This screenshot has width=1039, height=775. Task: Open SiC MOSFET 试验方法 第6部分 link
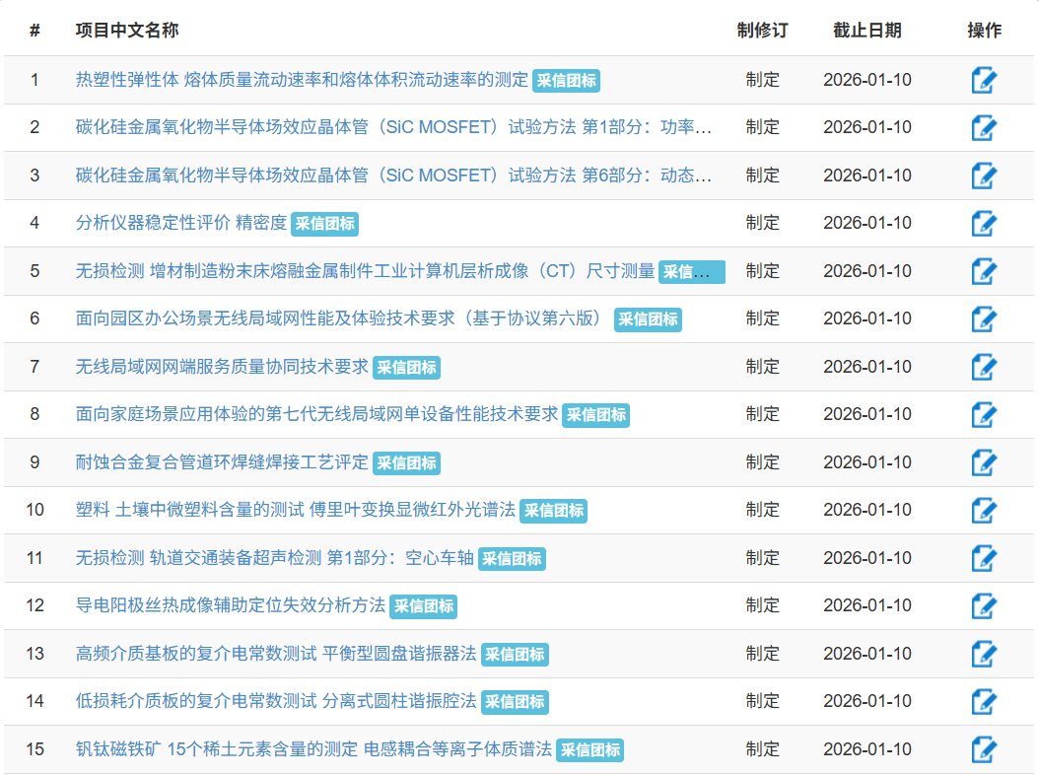[393, 176]
